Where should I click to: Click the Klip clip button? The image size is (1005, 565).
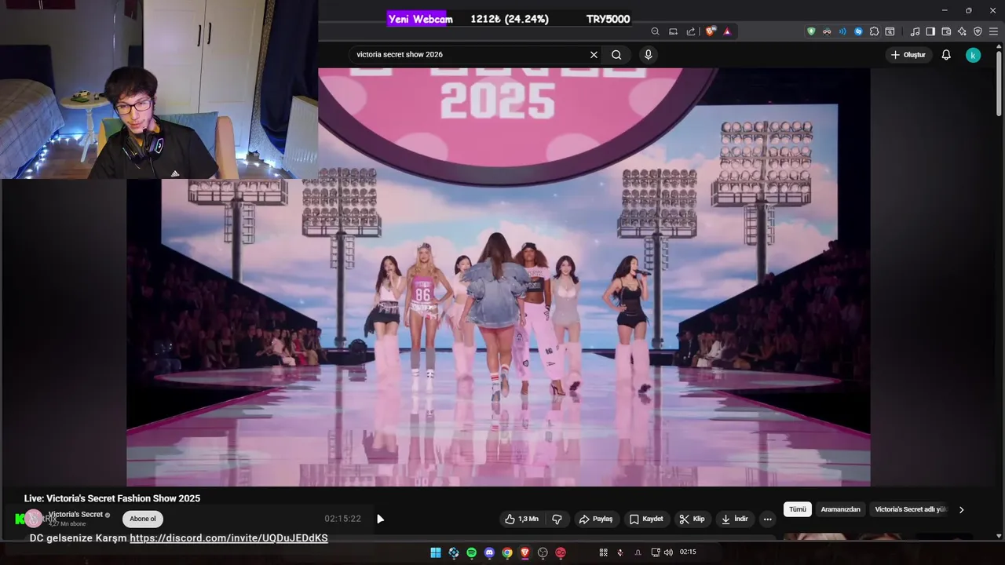[692, 519]
